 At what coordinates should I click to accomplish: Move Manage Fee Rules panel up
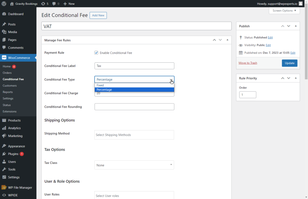[x=214, y=40]
